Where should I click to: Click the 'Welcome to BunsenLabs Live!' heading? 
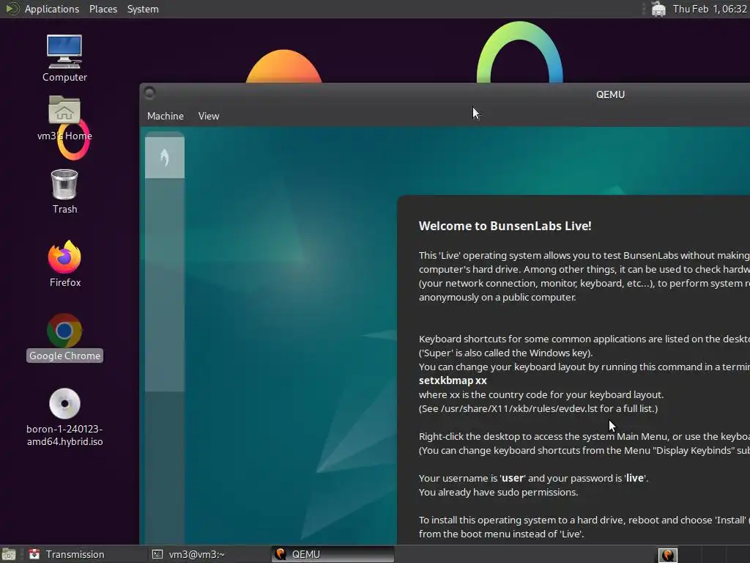tap(505, 226)
